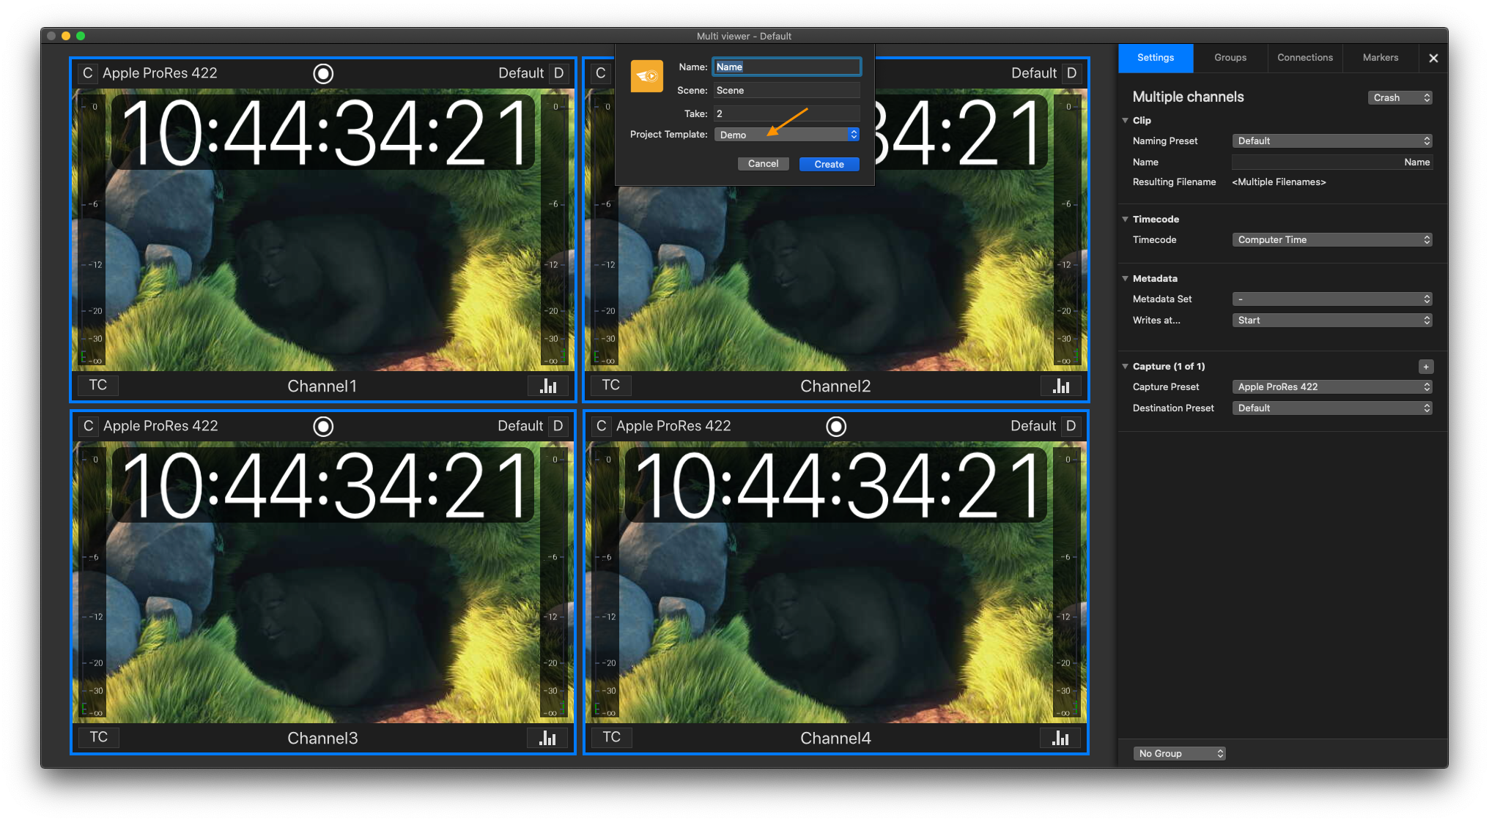Open audio meters icon for Channel1

pyautogui.click(x=548, y=386)
